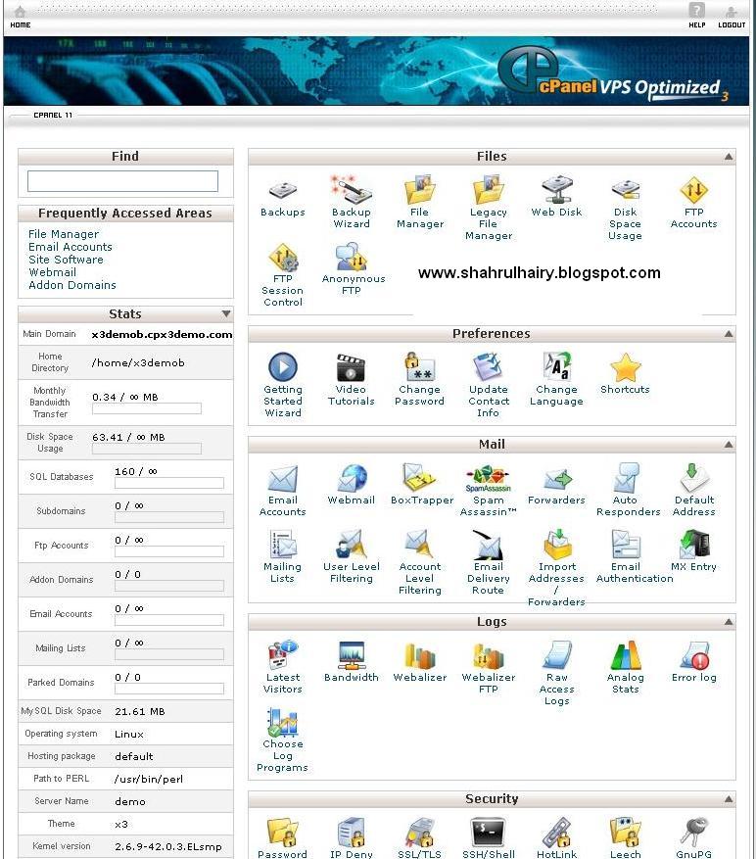Collapse the Logs section arrow
The height and width of the screenshot is (859, 756).
tap(728, 622)
